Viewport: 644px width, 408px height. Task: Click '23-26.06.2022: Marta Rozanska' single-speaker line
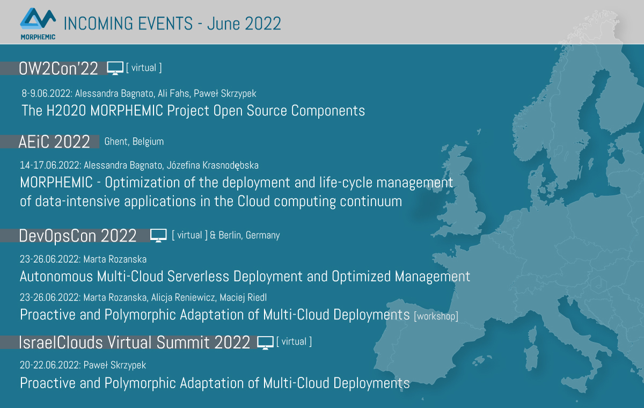click(x=83, y=259)
